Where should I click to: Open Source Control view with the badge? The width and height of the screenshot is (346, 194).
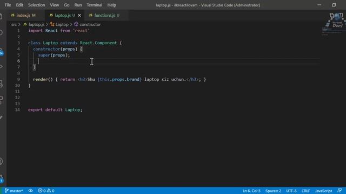click(x=1, y=51)
